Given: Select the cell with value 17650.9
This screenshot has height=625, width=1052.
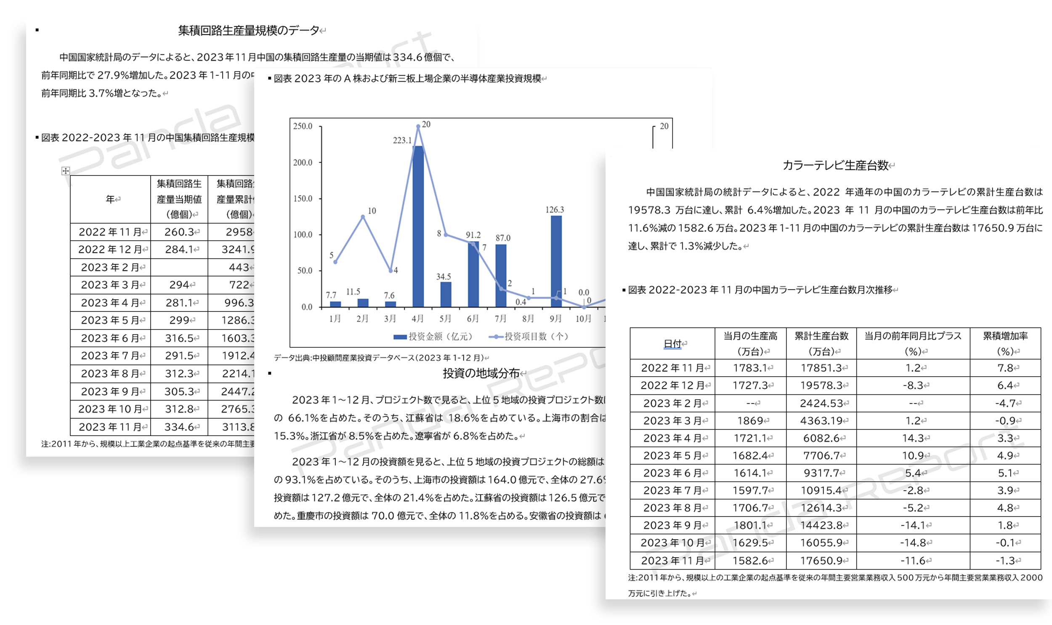Looking at the screenshot, I should pos(821,561).
